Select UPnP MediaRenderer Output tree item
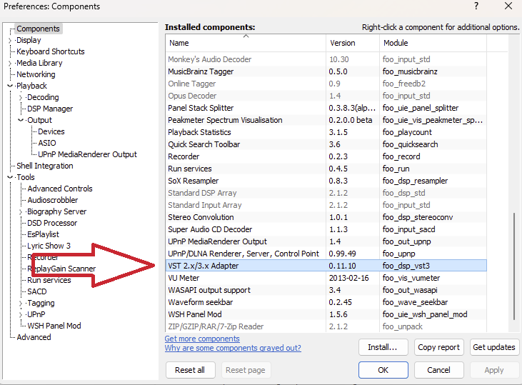This screenshot has width=522, height=385. (x=87, y=154)
